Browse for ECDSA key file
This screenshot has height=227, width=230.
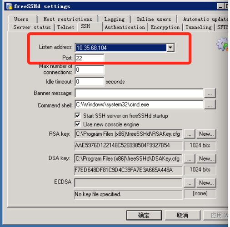[x=190, y=183]
